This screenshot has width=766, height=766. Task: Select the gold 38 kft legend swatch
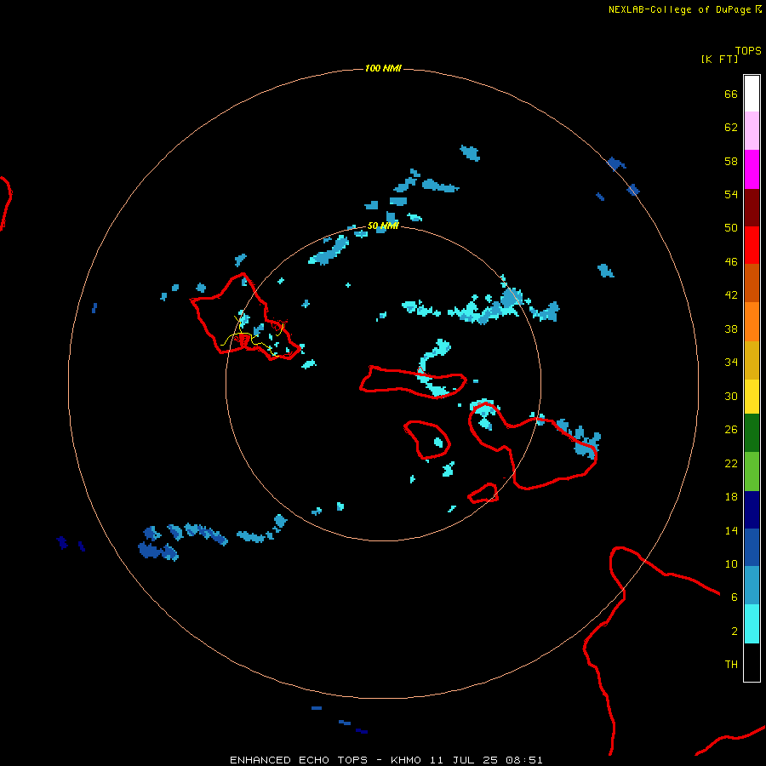point(752,360)
